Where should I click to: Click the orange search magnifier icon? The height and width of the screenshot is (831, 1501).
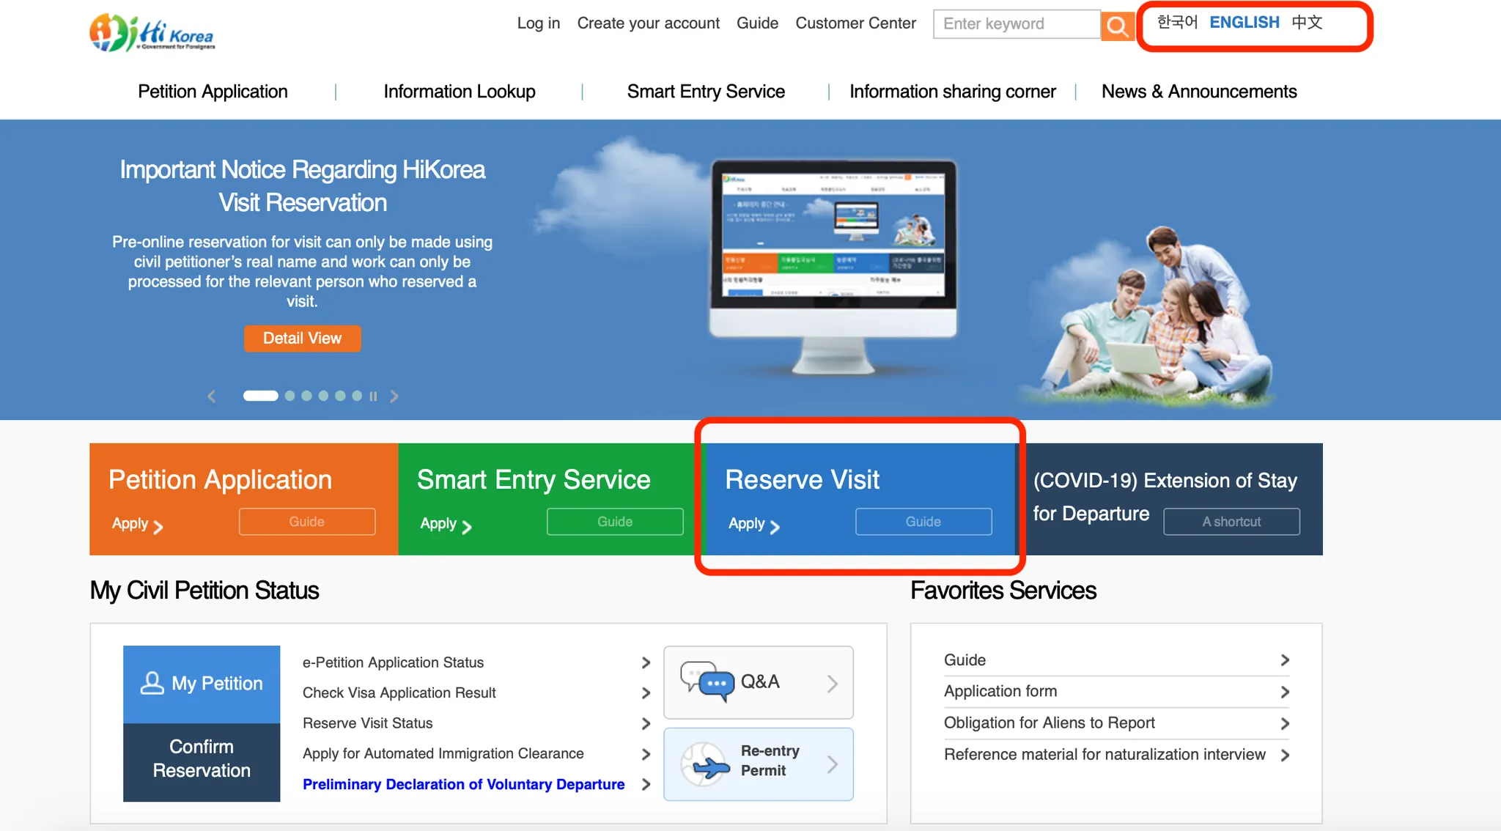[x=1117, y=26]
